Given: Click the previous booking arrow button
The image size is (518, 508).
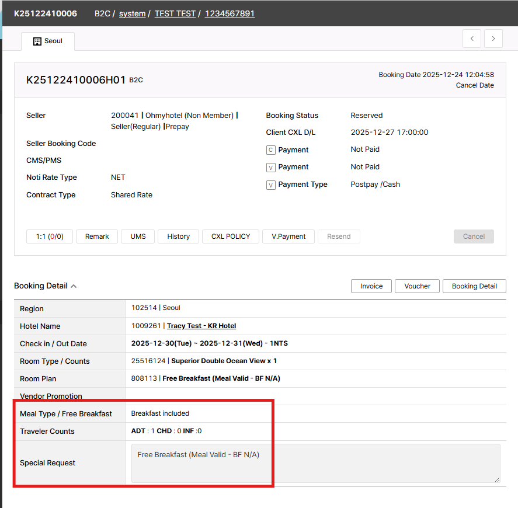Looking at the screenshot, I should (x=472, y=39).
